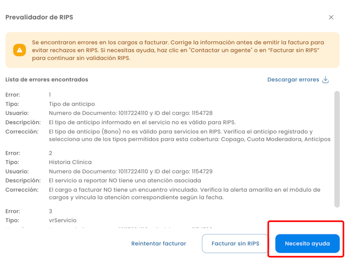This screenshot has width=346, height=260.
Task: Click the yellow warning triangle icon
Action: [20, 50]
